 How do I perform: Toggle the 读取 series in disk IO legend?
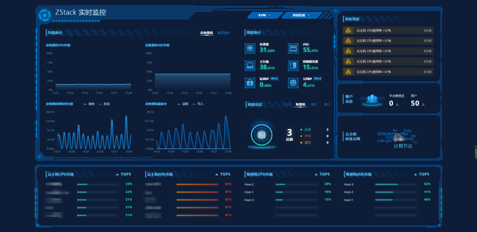click(x=183, y=104)
